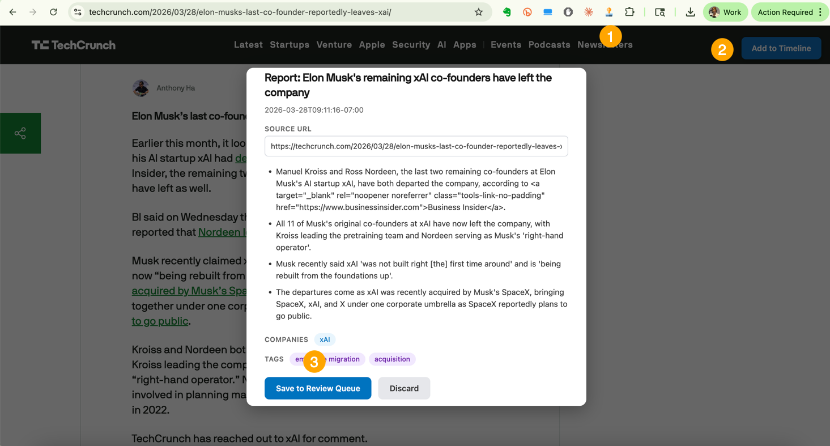This screenshot has height=446, width=830.
Task: Go back to the previous page
Action: pyautogui.click(x=12, y=12)
